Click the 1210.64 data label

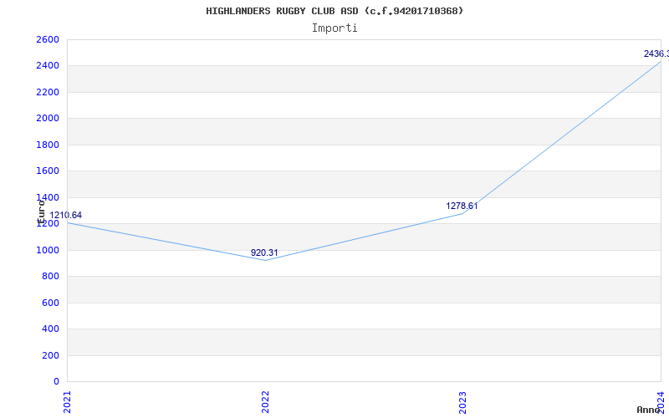[x=66, y=216]
